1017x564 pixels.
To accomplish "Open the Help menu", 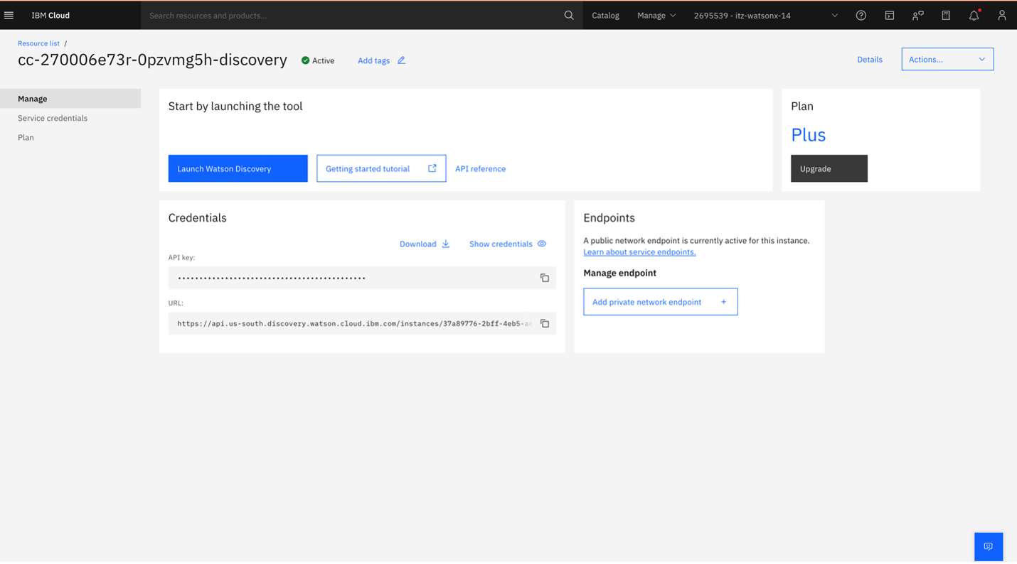I will coord(861,15).
